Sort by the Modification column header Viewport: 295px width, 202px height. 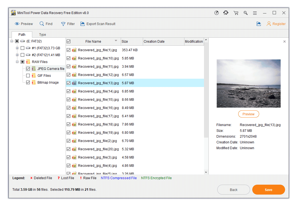click(194, 42)
